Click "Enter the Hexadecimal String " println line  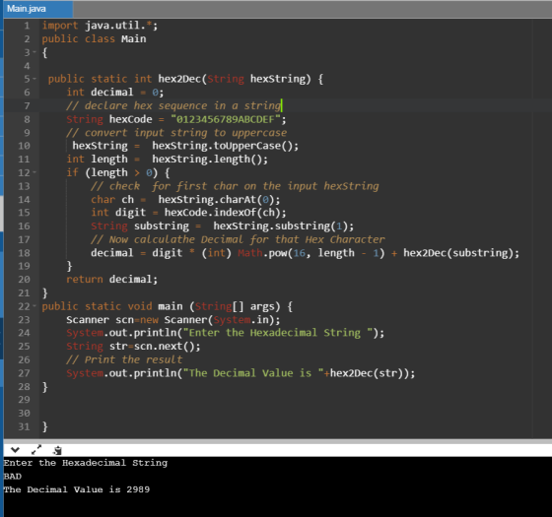click(226, 333)
